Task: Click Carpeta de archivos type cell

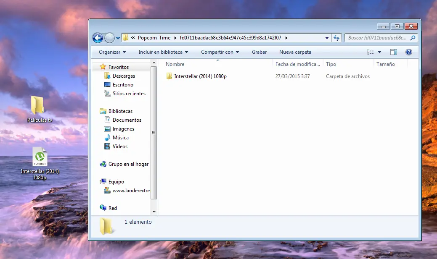Action: point(348,76)
